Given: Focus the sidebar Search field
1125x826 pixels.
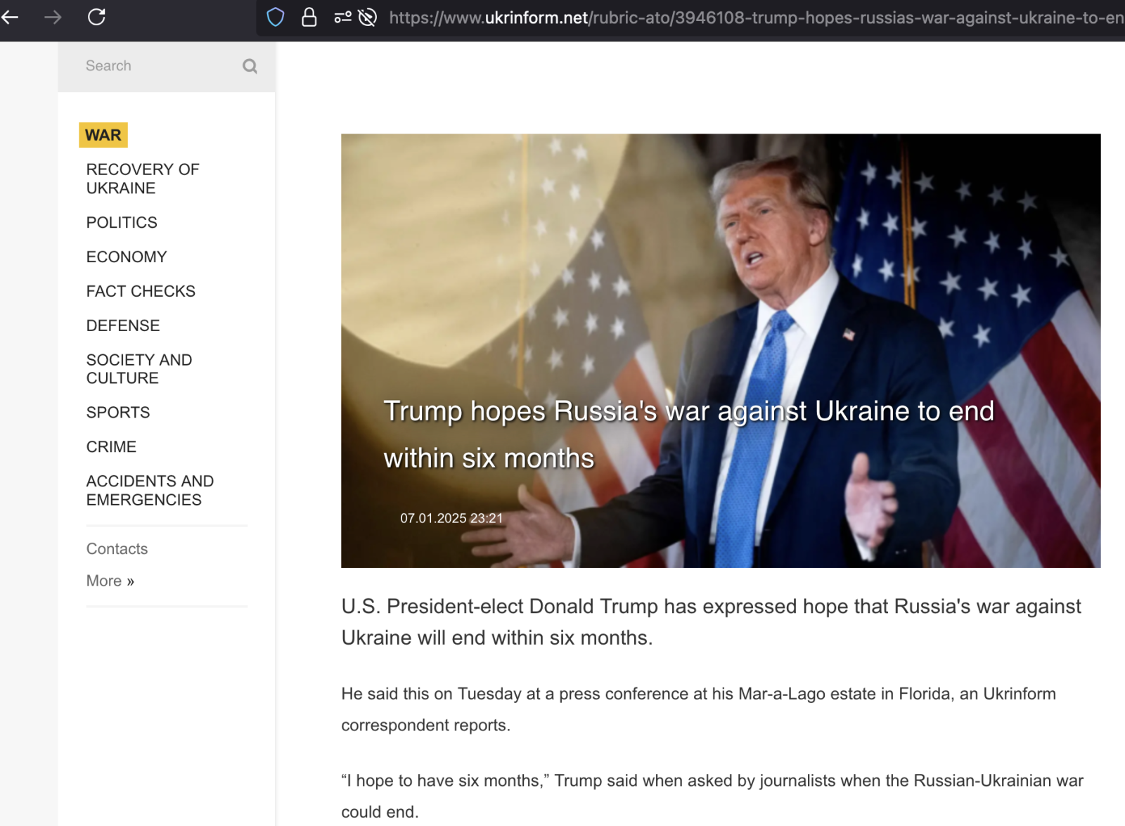Looking at the screenshot, I should coord(158,66).
